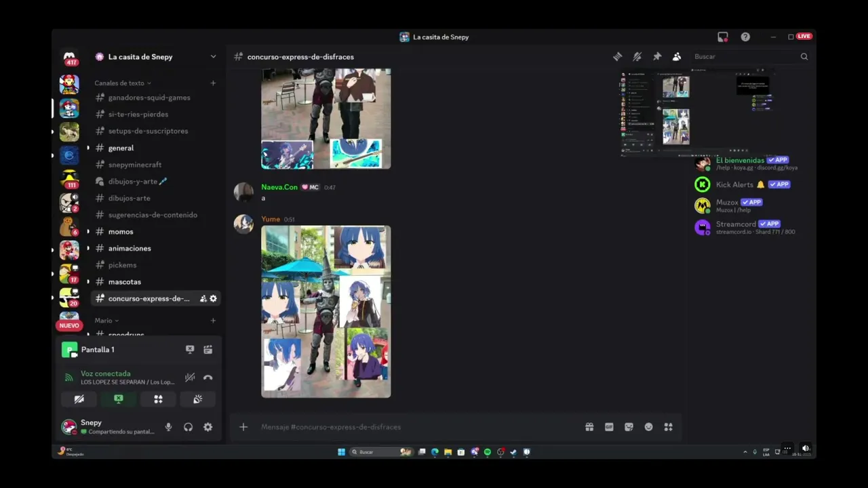Open the snepyminecraft channel
Screen dimensions: 868x488
(155, 165)
